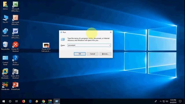Select the Recycle Bin icon

tap(5, 46)
